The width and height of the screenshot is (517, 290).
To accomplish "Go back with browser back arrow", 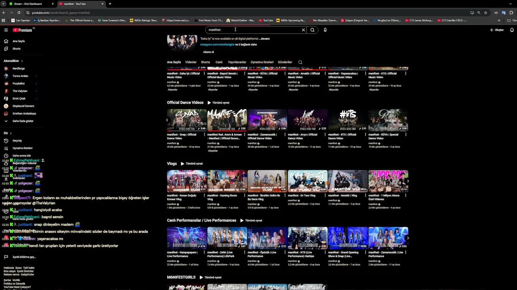I will click(x=4, y=12).
